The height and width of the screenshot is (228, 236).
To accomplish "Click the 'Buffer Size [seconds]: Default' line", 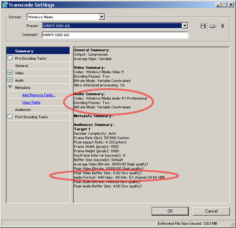I will pyautogui.click(x=98, y=160).
